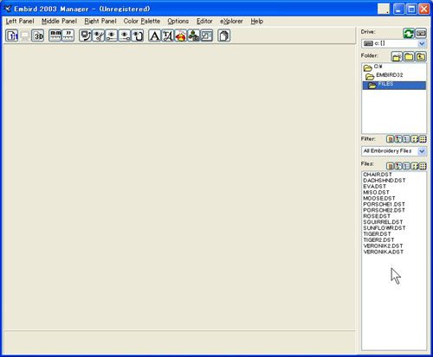Click the hoop with arrow toolbar icon
Viewport: 433px width, 357px height.
tap(86, 35)
